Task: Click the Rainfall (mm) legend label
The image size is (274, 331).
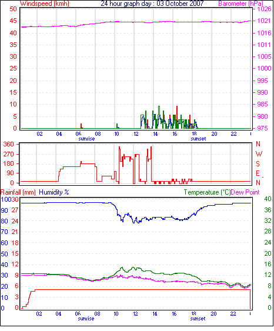Action: [18, 192]
